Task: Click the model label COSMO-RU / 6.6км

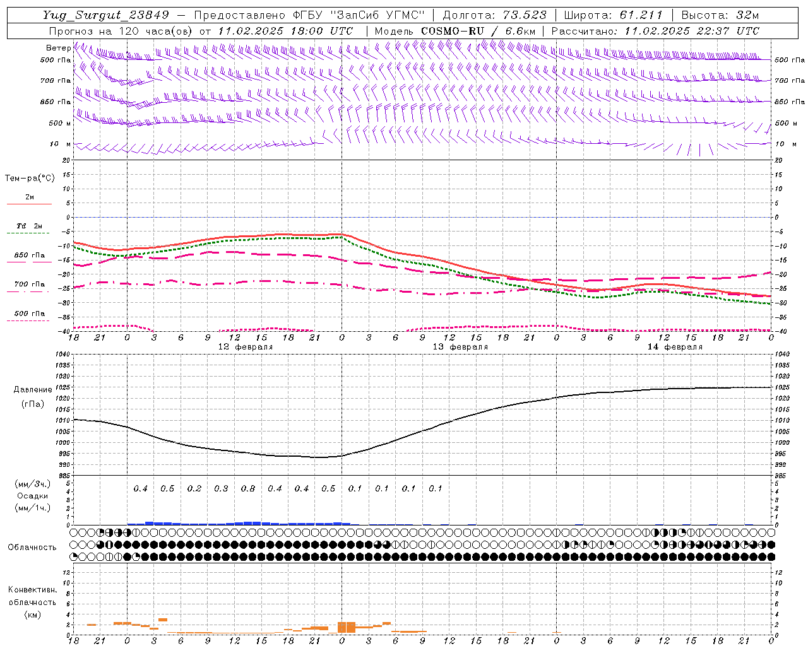Action: (x=478, y=31)
